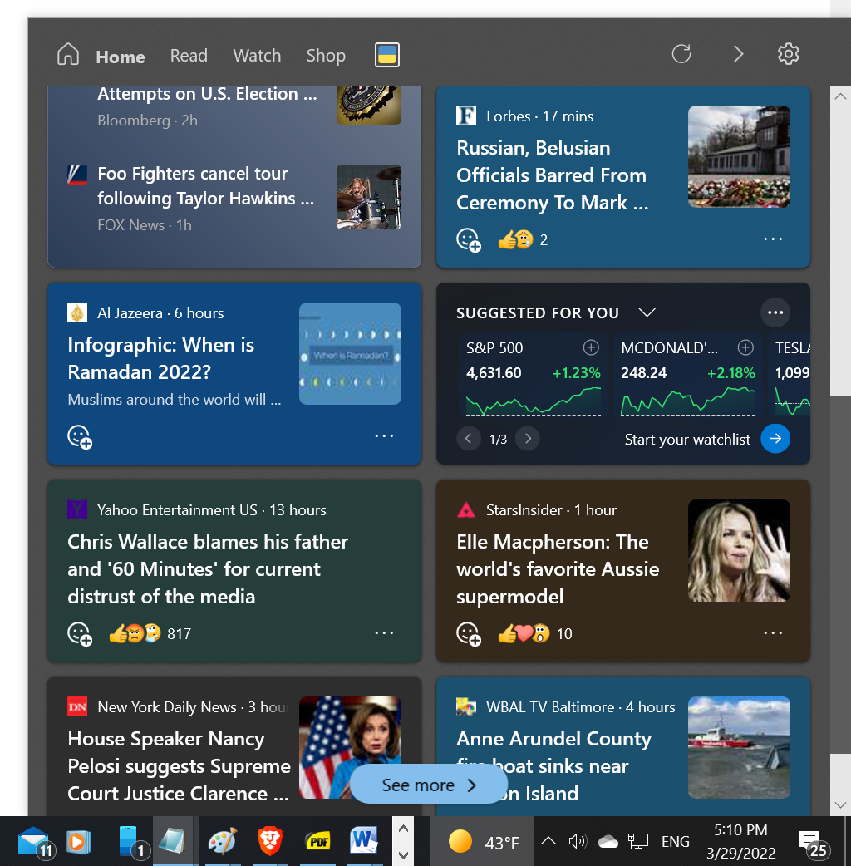Open Elle Macpherson supermodel article
This screenshot has width=851, height=866.
point(558,568)
